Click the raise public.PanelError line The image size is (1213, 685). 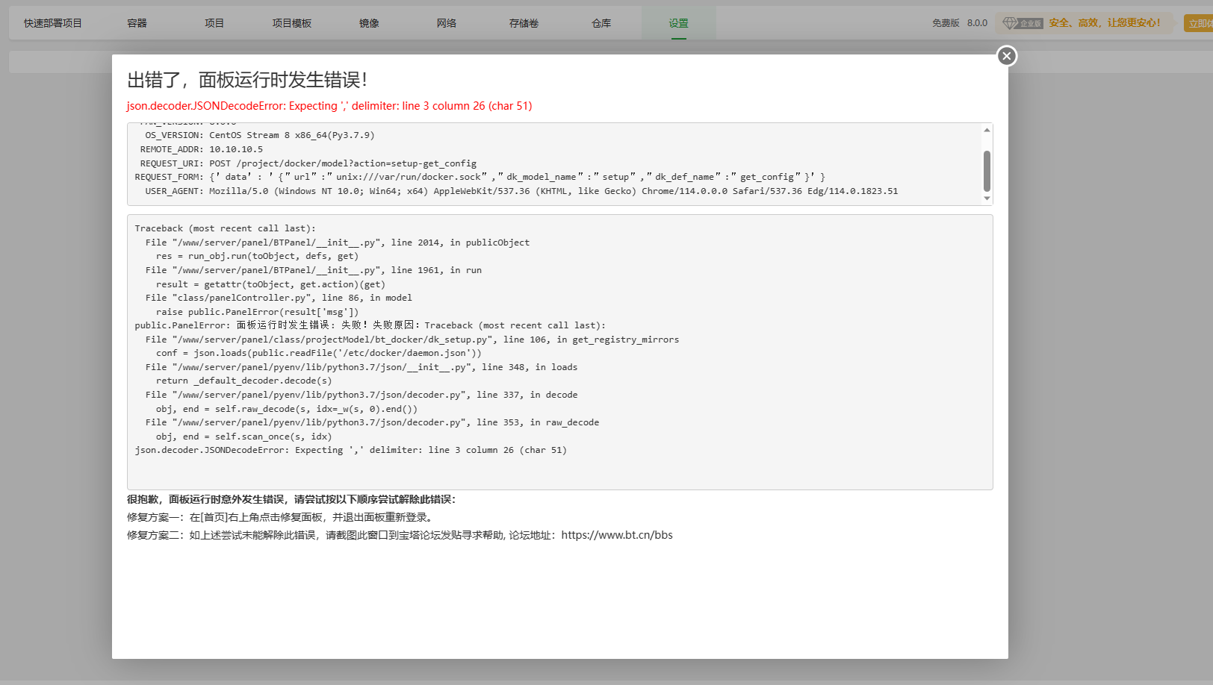[257, 312]
